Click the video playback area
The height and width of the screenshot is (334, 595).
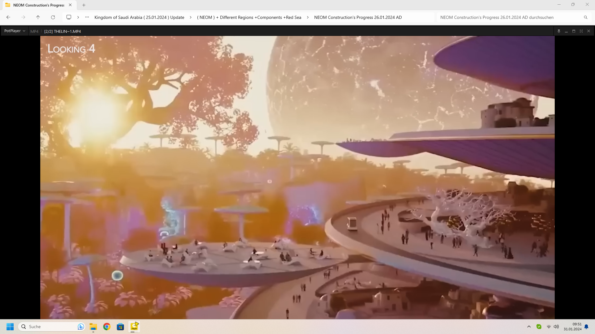(x=297, y=177)
